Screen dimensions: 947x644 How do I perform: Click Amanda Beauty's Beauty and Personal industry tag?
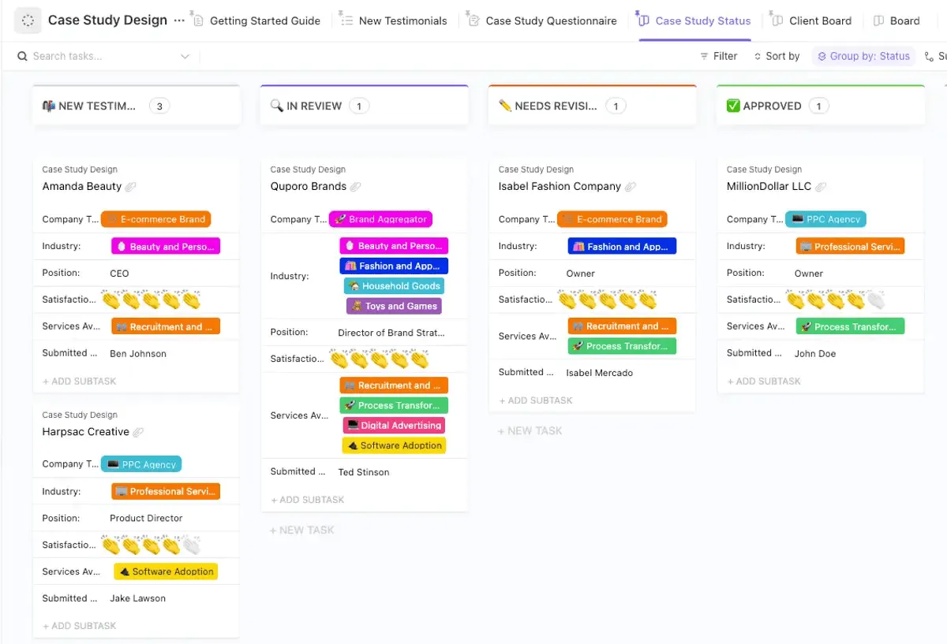tap(166, 246)
